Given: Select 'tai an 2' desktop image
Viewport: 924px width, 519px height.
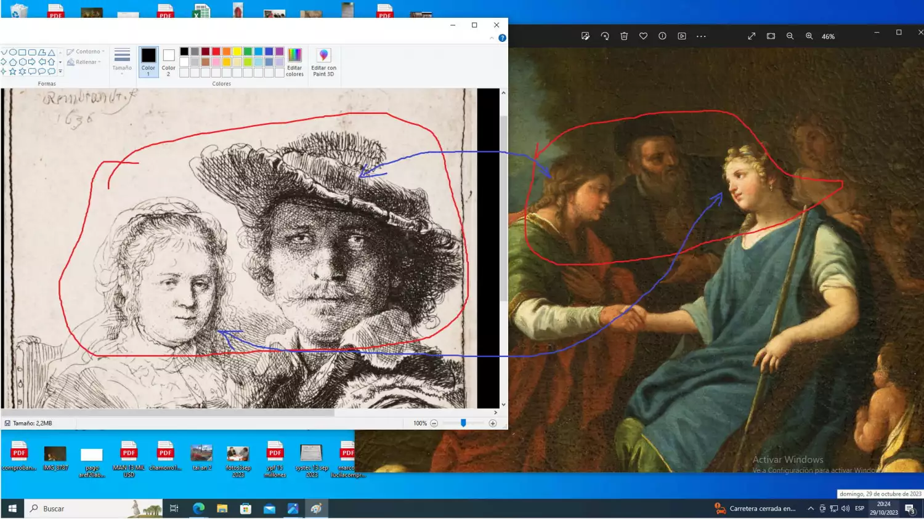Looking at the screenshot, I should point(201,458).
